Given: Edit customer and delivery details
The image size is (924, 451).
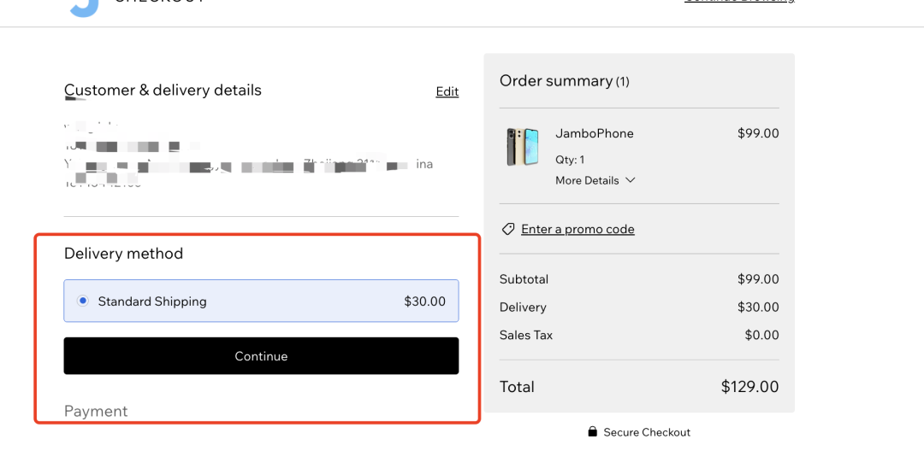Looking at the screenshot, I should (447, 91).
